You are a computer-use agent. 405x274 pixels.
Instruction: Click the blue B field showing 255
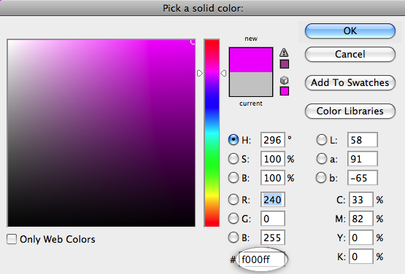tap(273, 238)
